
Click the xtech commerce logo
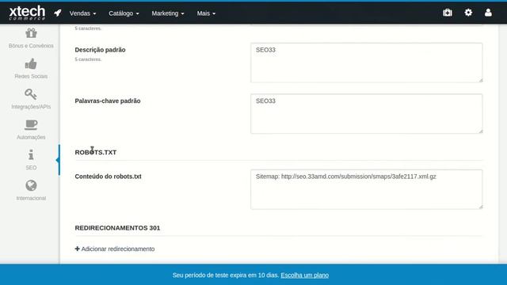(27, 13)
